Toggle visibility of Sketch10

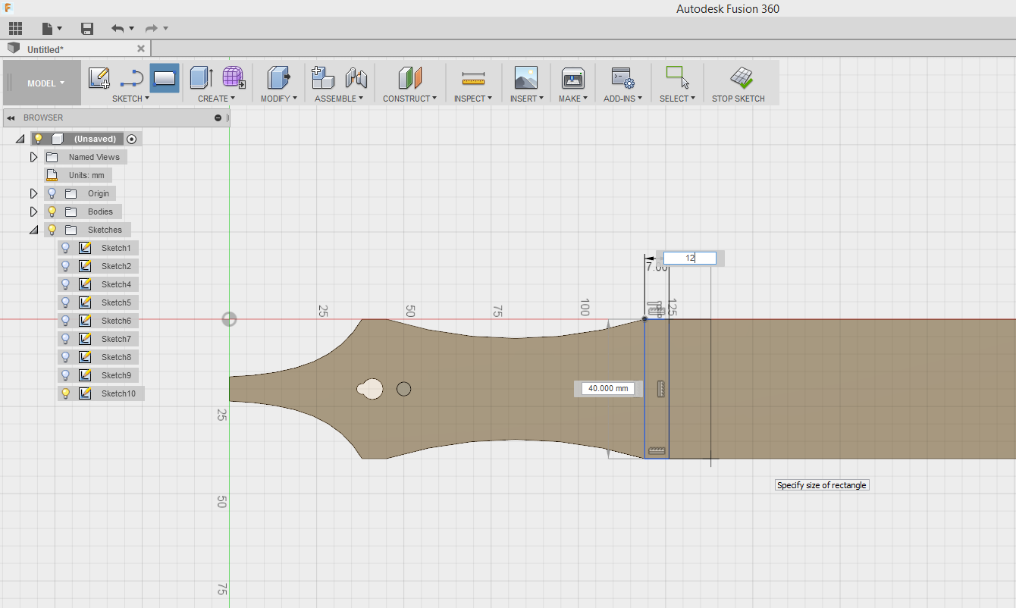pos(66,393)
